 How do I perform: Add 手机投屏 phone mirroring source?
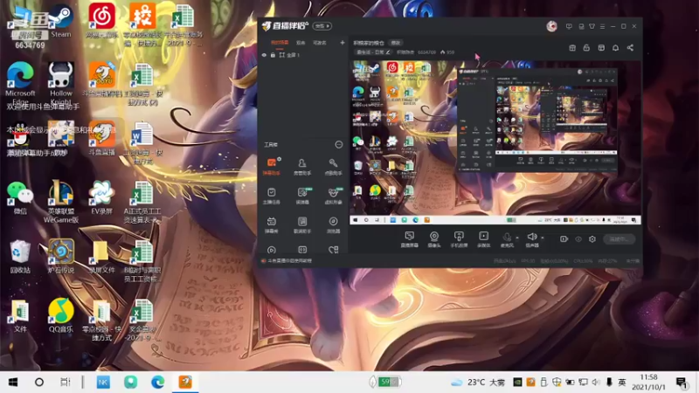[x=459, y=238]
